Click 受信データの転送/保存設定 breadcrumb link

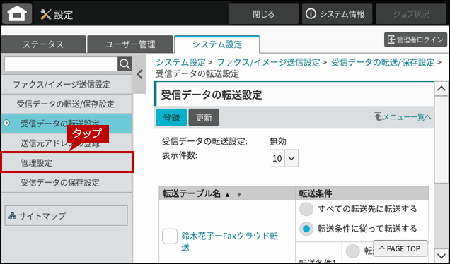[x=383, y=62]
